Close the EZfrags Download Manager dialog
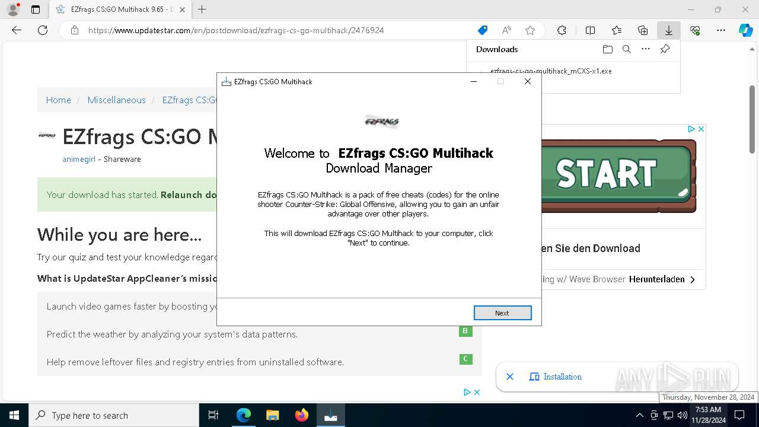Screen dimensions: 759x427 tap(528, 82)
